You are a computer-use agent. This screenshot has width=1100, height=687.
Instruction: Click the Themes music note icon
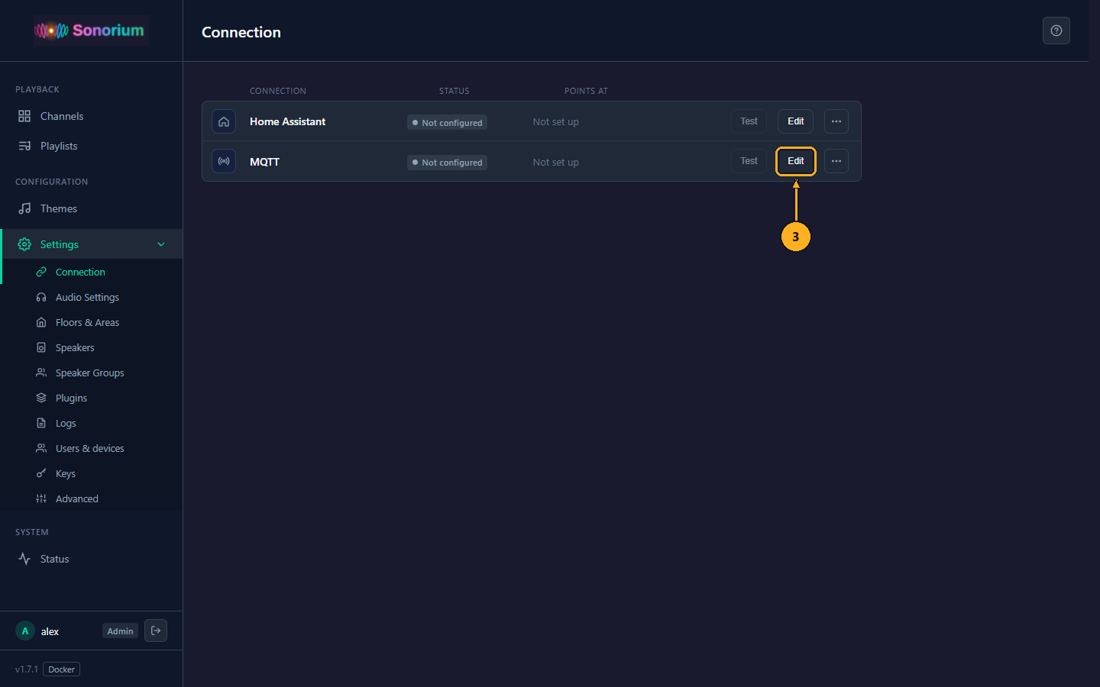point(24,208)
